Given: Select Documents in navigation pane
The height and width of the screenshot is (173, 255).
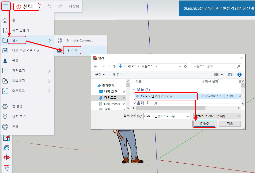Looking at the screenshot, I should click(x=112, y=104).
